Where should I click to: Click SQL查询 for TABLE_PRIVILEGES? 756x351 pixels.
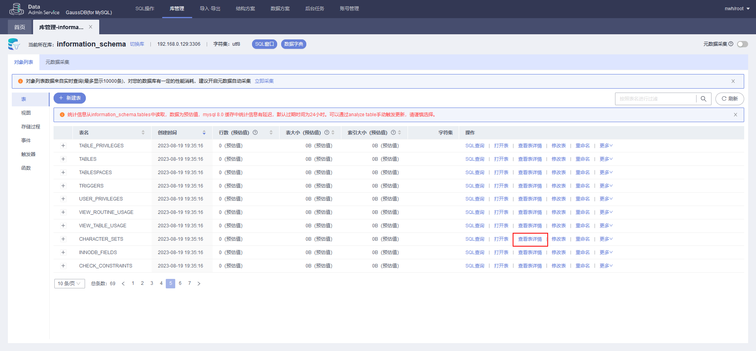[475, 146]
